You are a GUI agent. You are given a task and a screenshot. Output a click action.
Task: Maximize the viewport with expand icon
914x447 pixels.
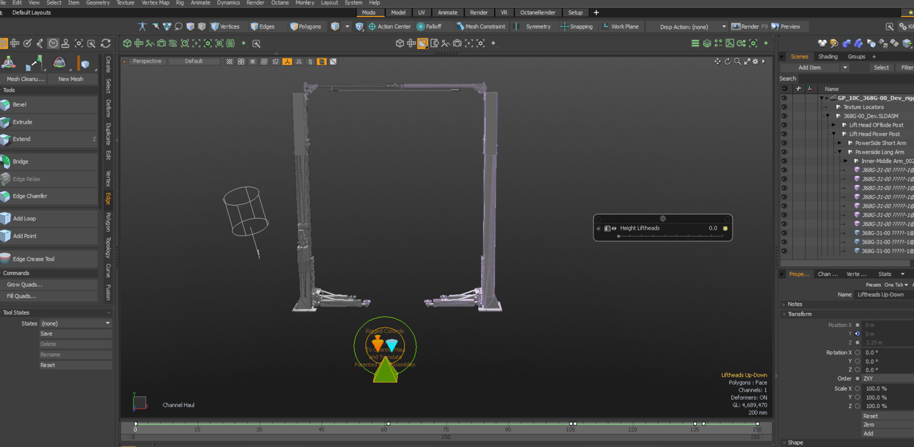(747, 61)
